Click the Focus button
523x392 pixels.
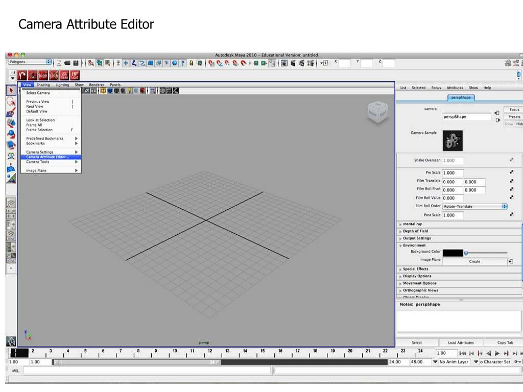coord(514,110)
